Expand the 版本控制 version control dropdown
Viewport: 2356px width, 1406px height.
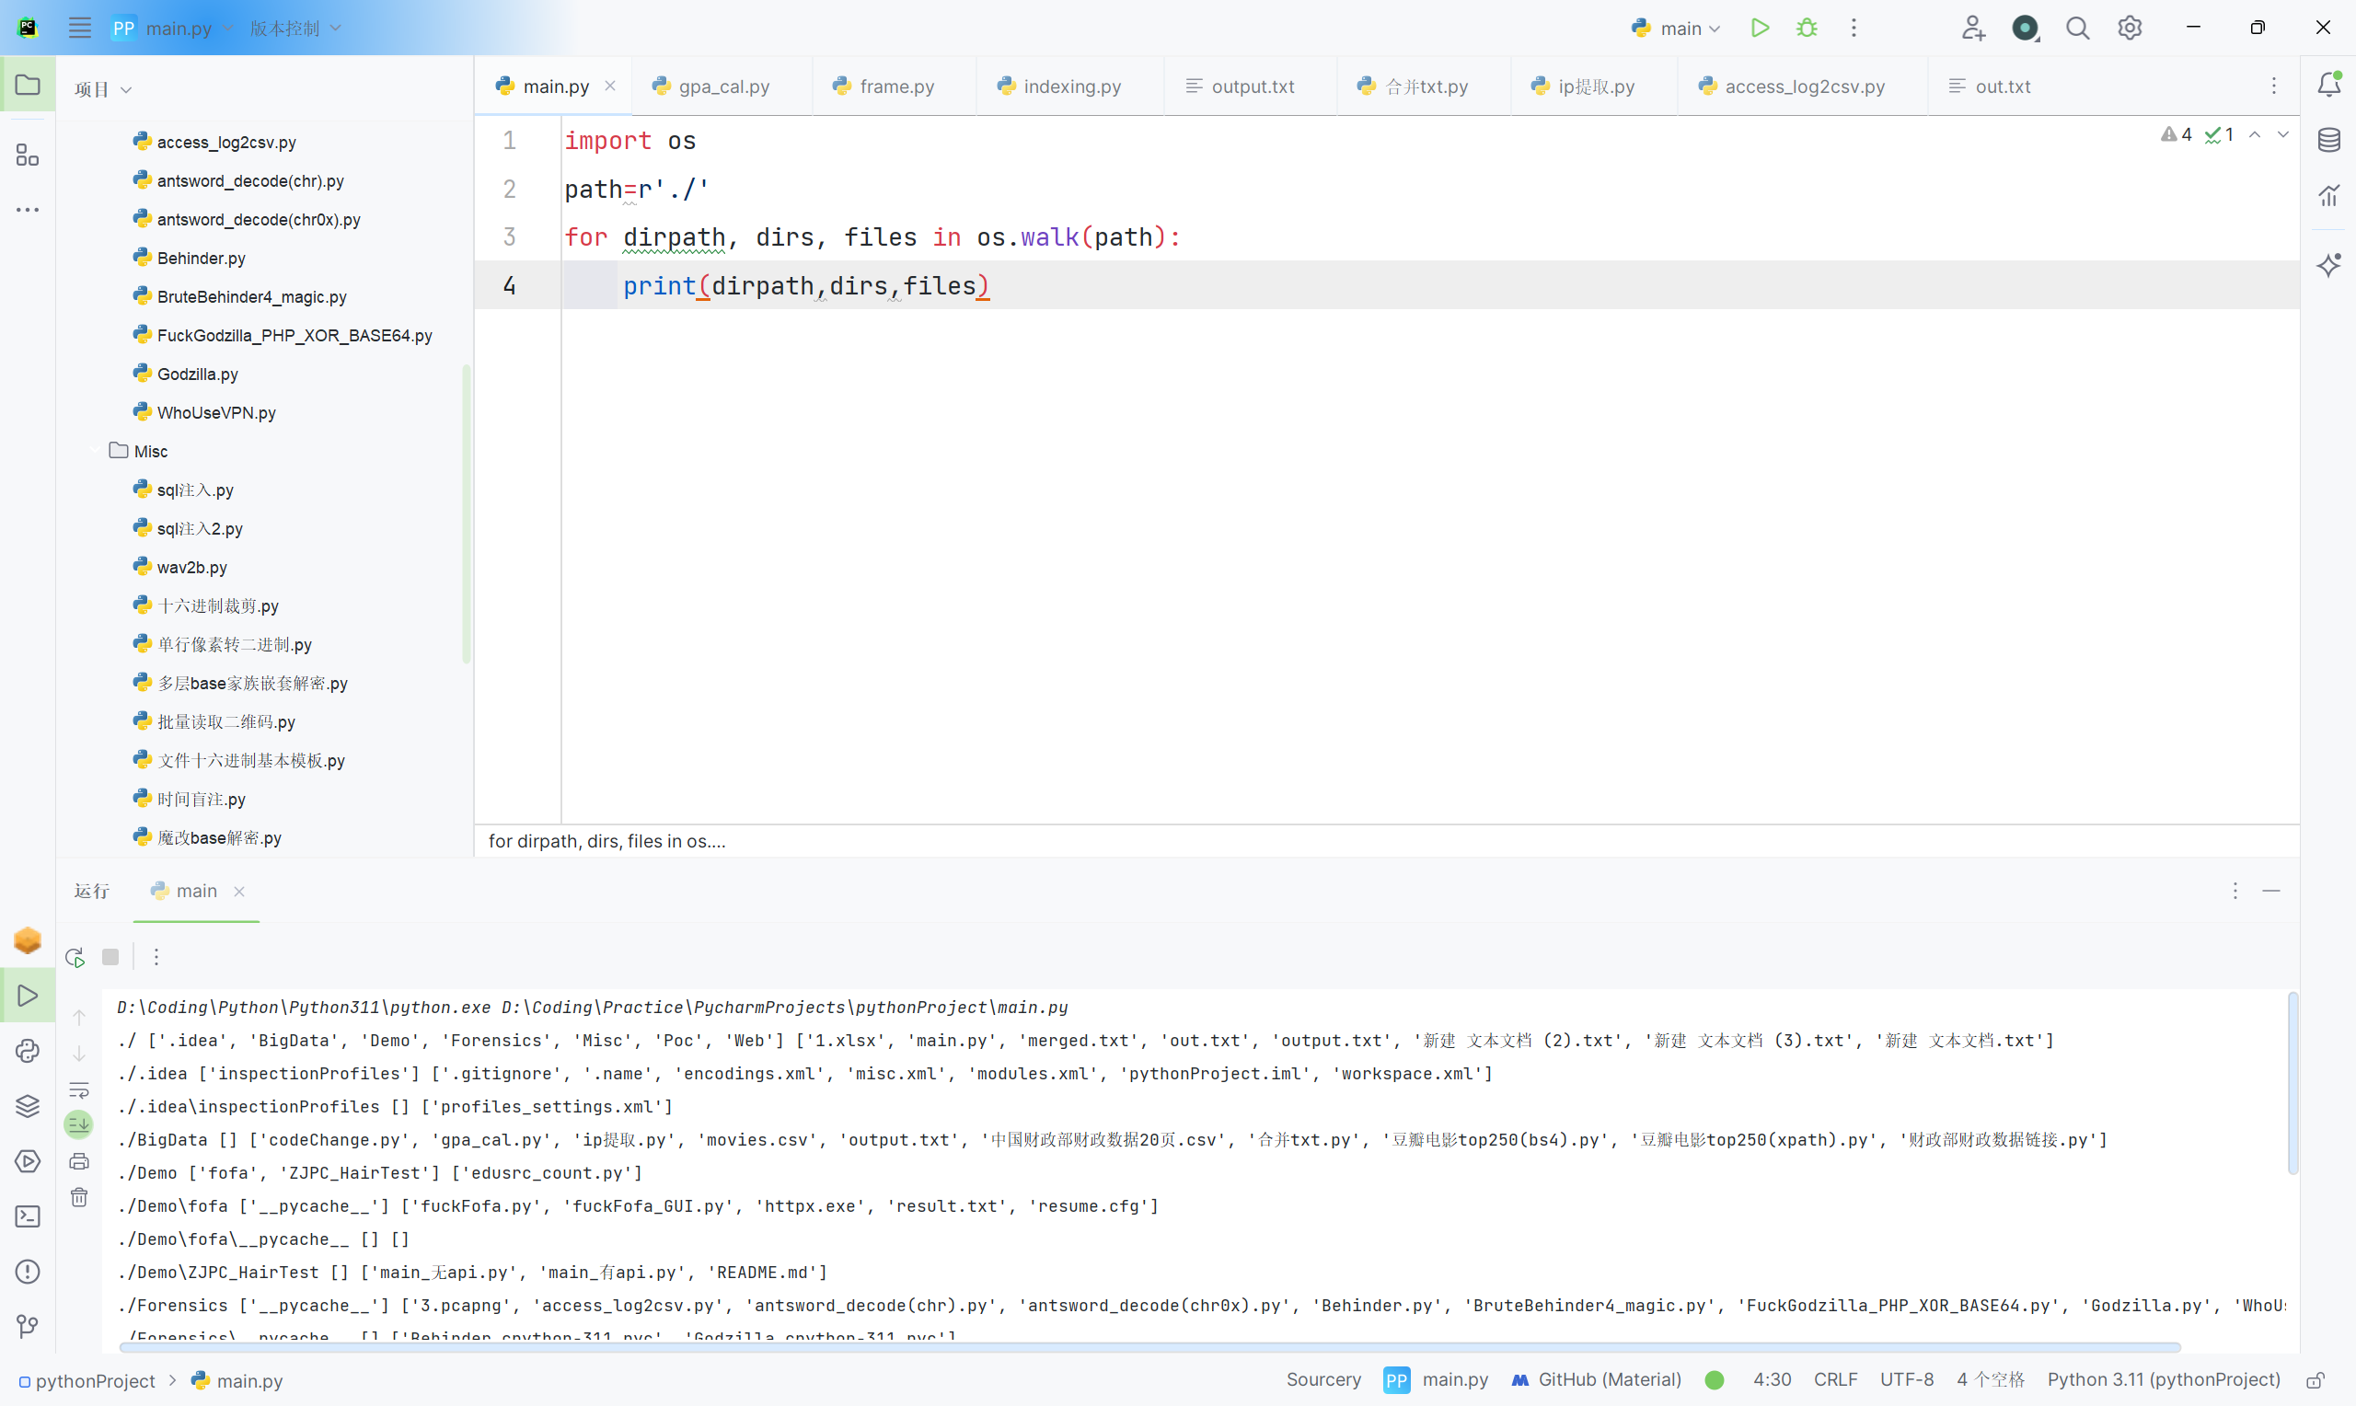(295, 29)
